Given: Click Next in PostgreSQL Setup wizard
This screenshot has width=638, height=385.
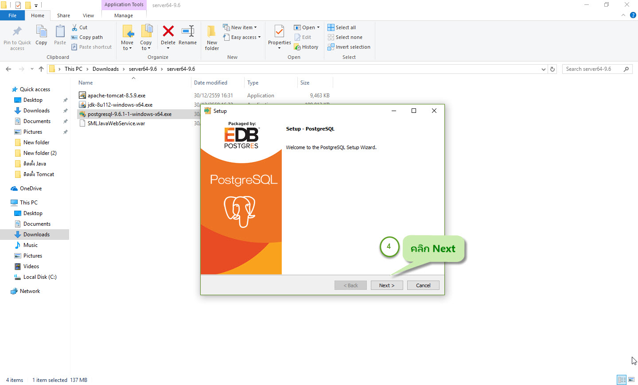Looking at the screenshot, I should 387,285.
